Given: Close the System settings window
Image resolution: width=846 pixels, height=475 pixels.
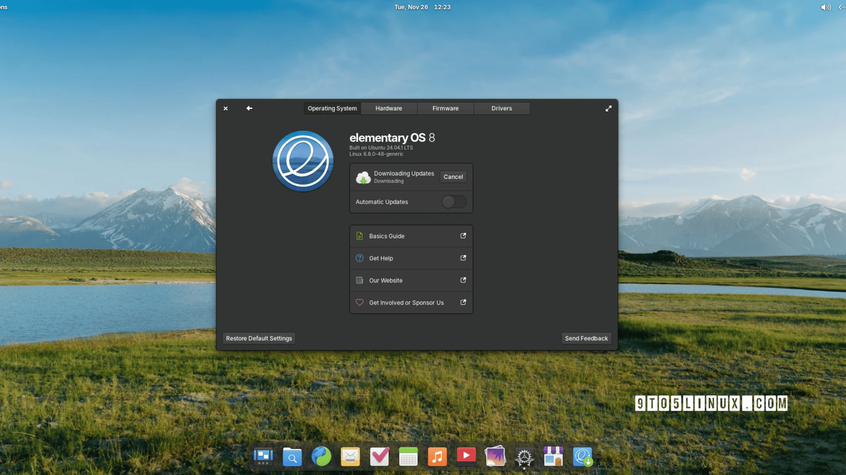Looking at the screenshot, I should pos(226,109).
